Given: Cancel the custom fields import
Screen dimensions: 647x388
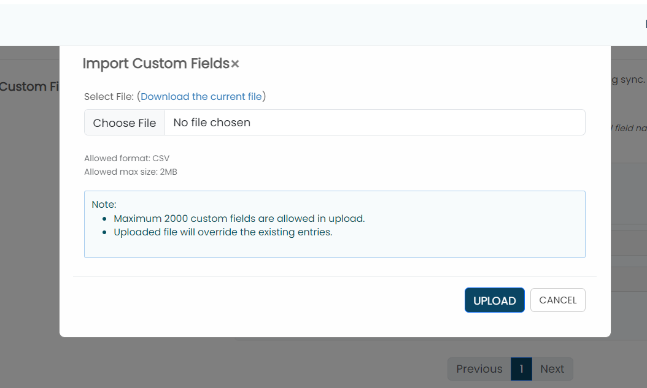Looking at the screenshot, I should [557, 300].
